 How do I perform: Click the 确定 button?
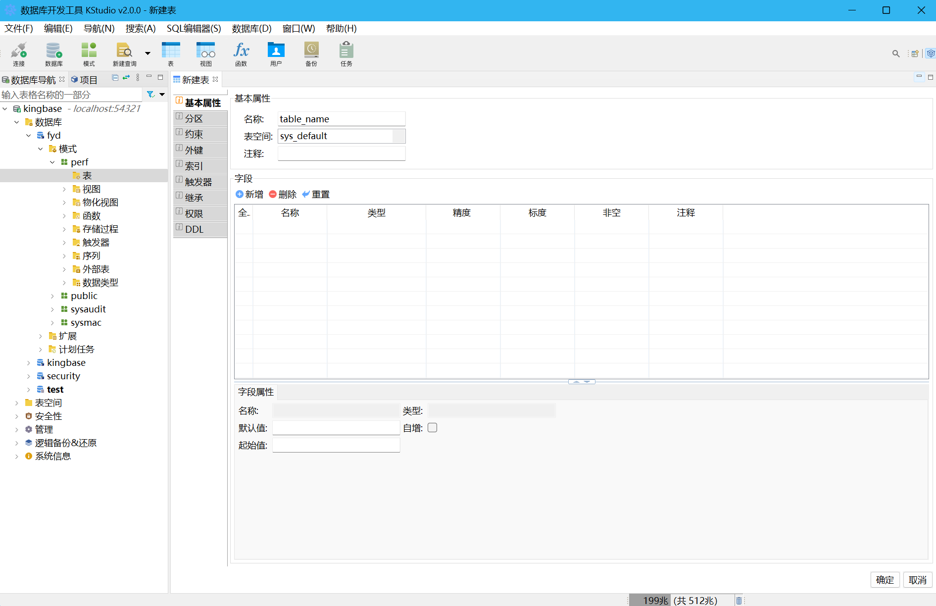[x=885, y=580]
